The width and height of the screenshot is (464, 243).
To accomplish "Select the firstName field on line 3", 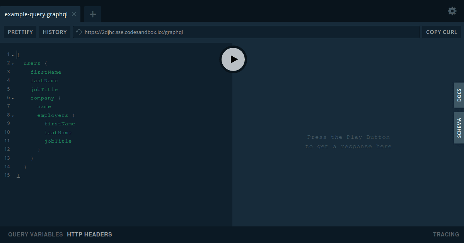I will 46,72.
